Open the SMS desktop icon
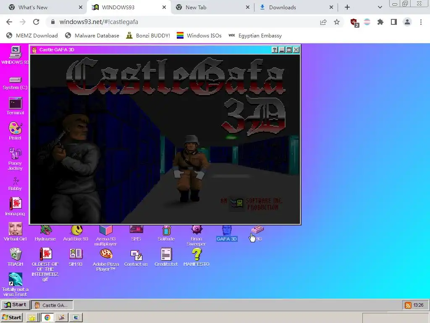Viewport: 430px width, 323px height. [136, 233]
